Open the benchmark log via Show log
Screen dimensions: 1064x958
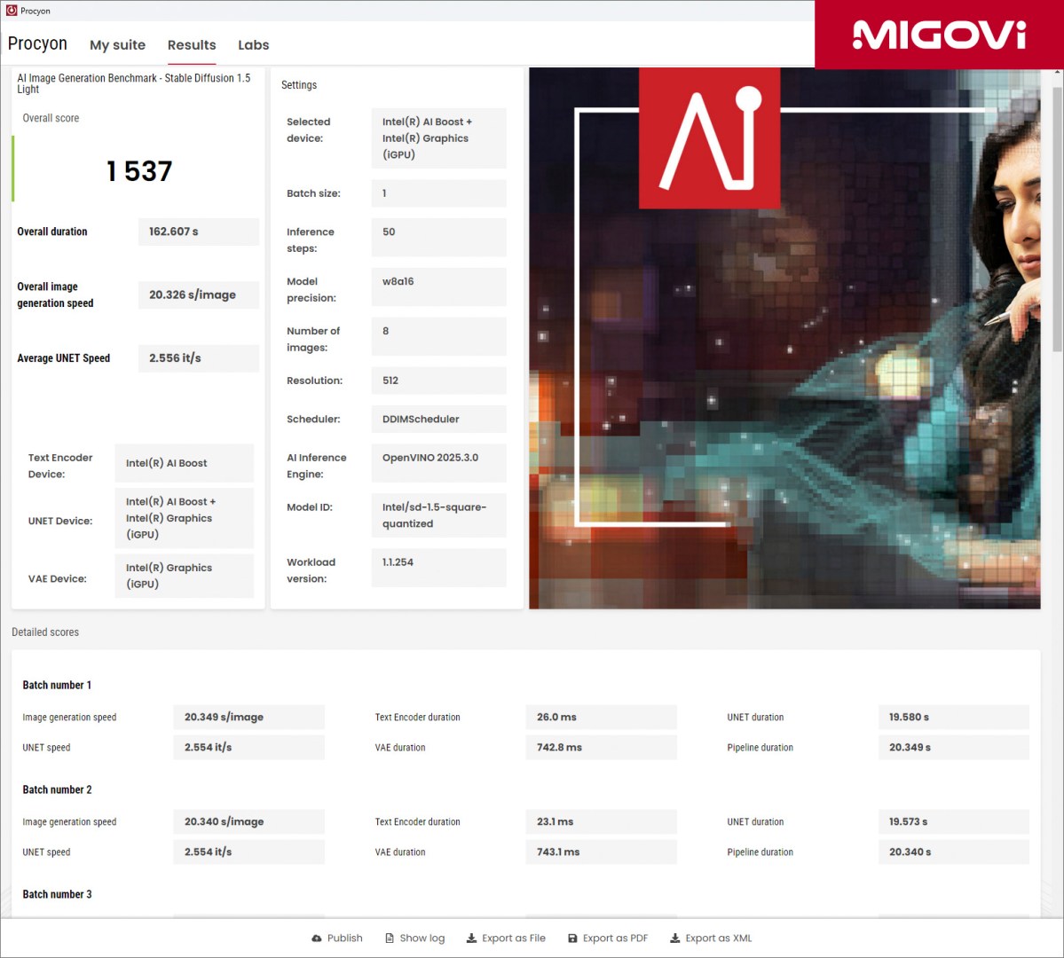pyautogui.click(x=421, y=938)
